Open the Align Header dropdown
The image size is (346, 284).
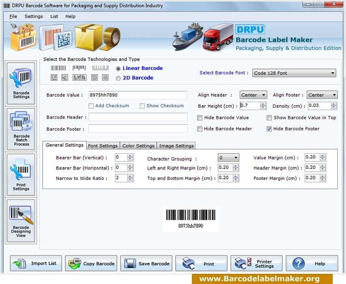(x=253, y=95)
